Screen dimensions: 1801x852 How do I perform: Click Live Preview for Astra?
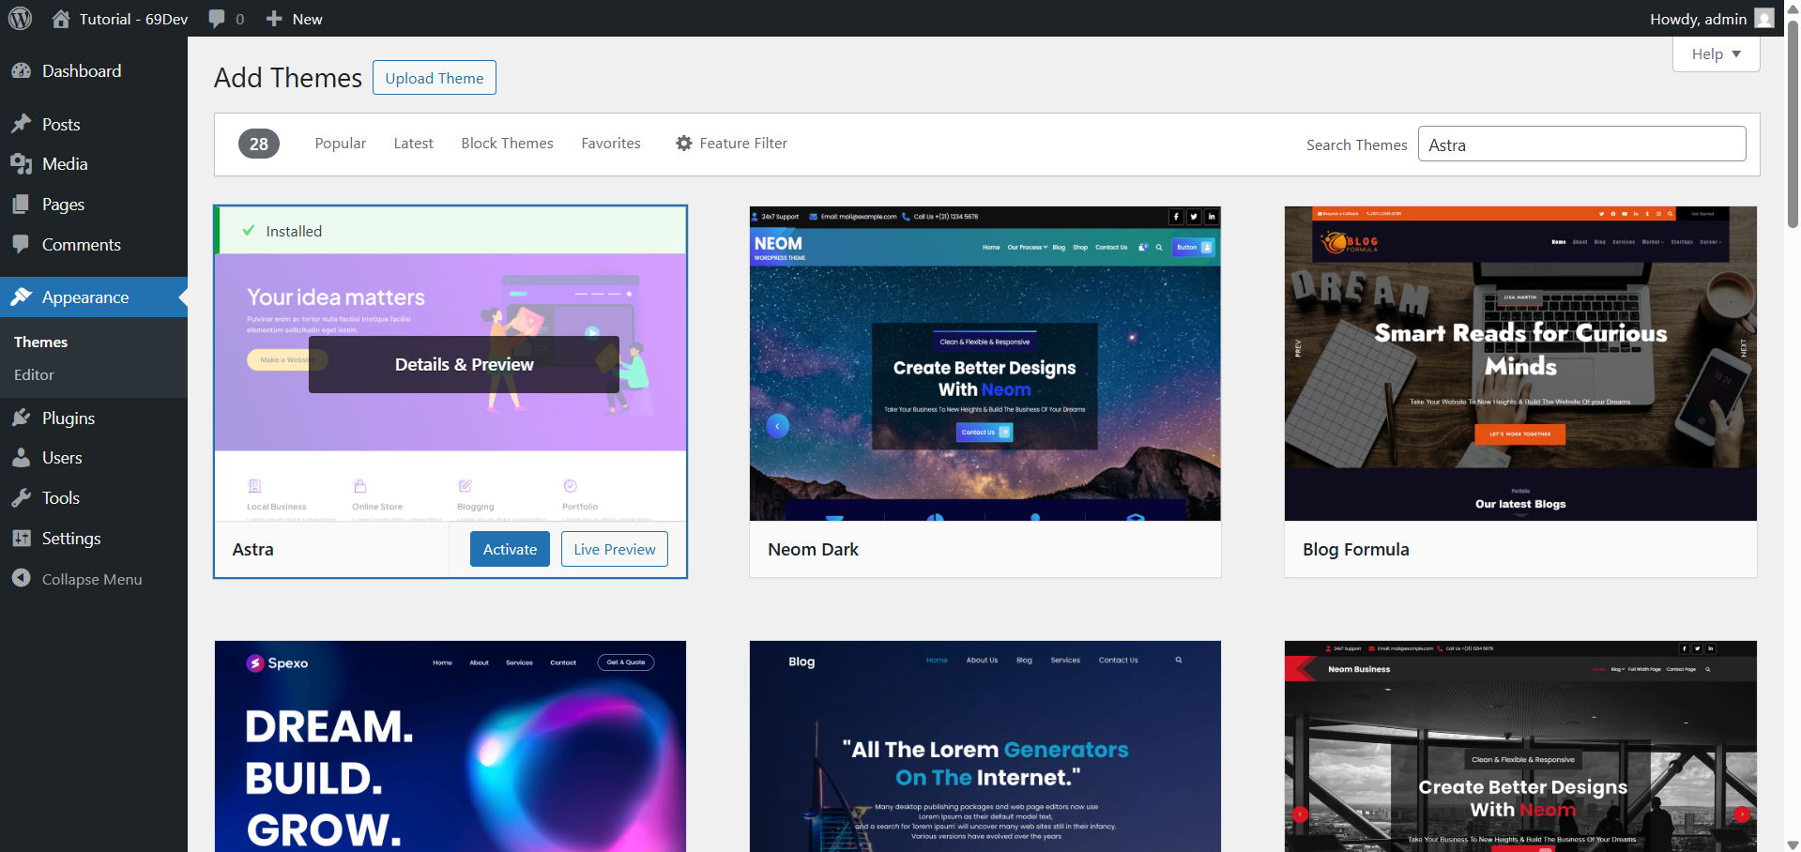click(x=614, y=549)
